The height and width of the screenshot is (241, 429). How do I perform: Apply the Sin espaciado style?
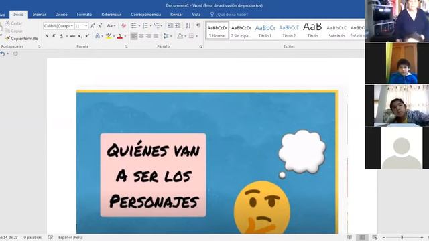(x=241, y=31)
